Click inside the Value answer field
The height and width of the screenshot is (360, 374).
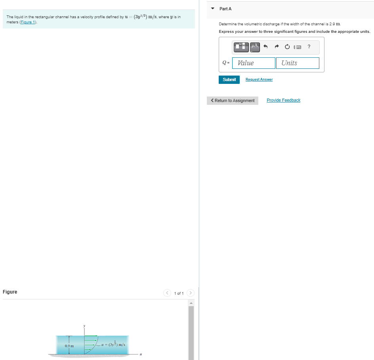point(254,63)
